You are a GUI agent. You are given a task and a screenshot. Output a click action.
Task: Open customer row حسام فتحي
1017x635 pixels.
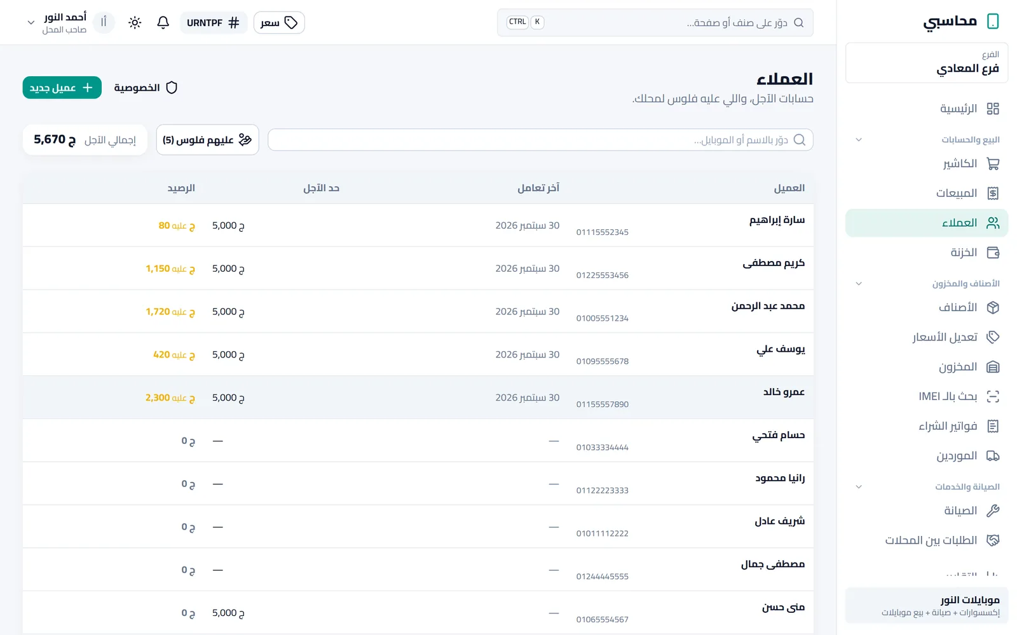(418, 441)
